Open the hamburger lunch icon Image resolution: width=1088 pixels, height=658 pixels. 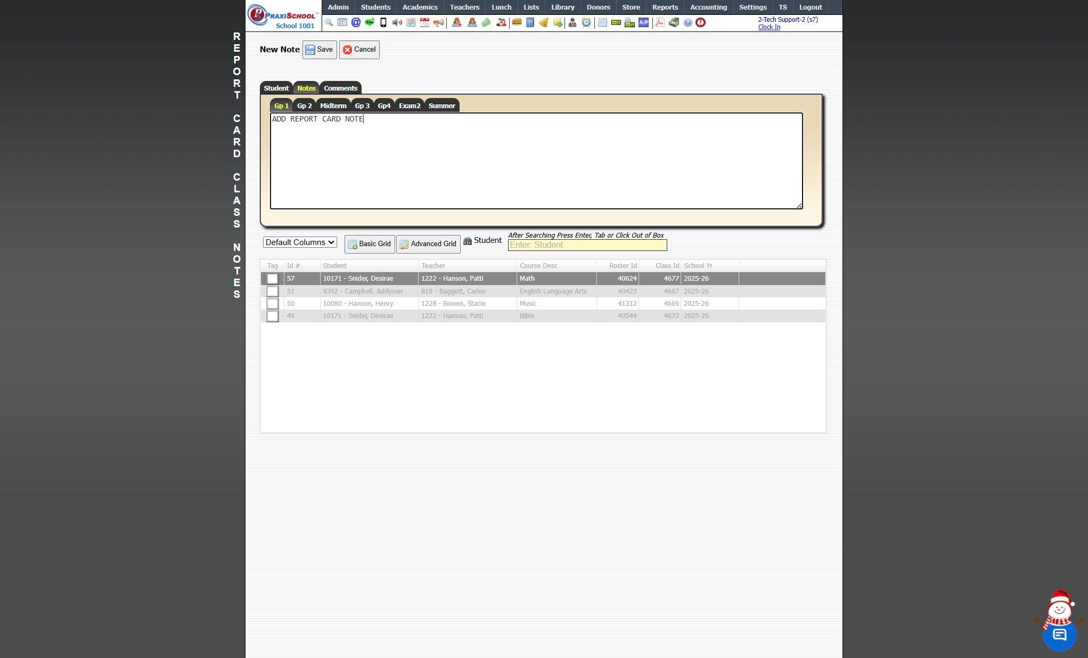[517, 22]
